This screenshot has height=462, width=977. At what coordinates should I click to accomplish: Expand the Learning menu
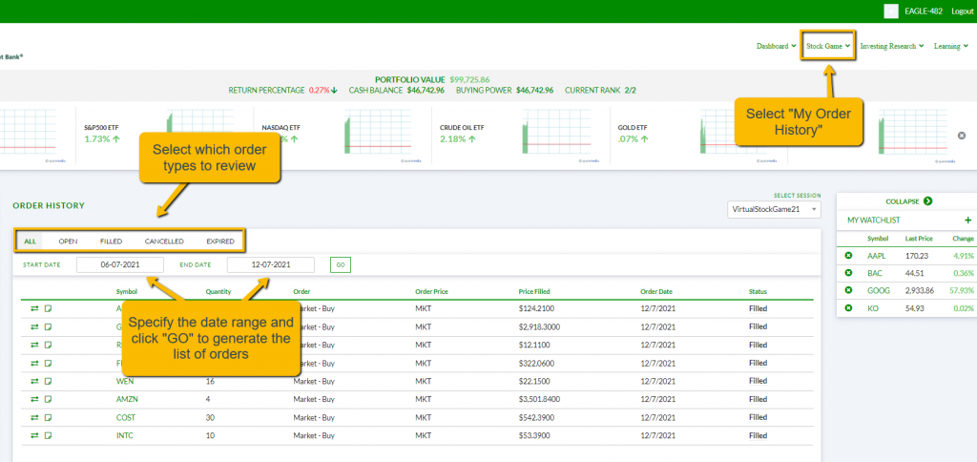tap(951, 46)
